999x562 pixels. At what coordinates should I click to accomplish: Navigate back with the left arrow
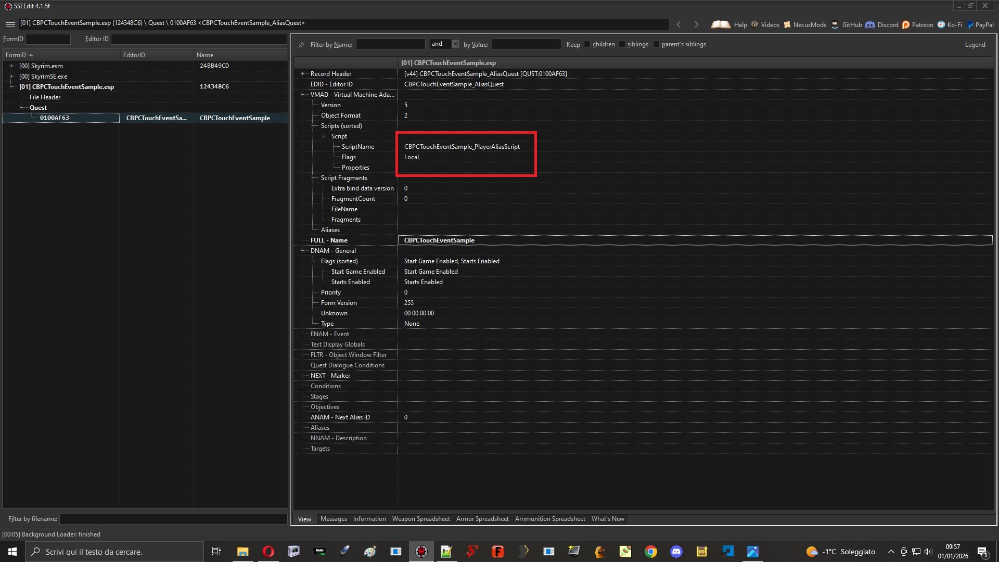[x=678, y=24]
